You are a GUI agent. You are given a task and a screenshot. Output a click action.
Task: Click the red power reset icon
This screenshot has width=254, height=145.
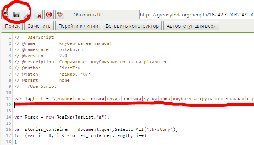[49, 15]
